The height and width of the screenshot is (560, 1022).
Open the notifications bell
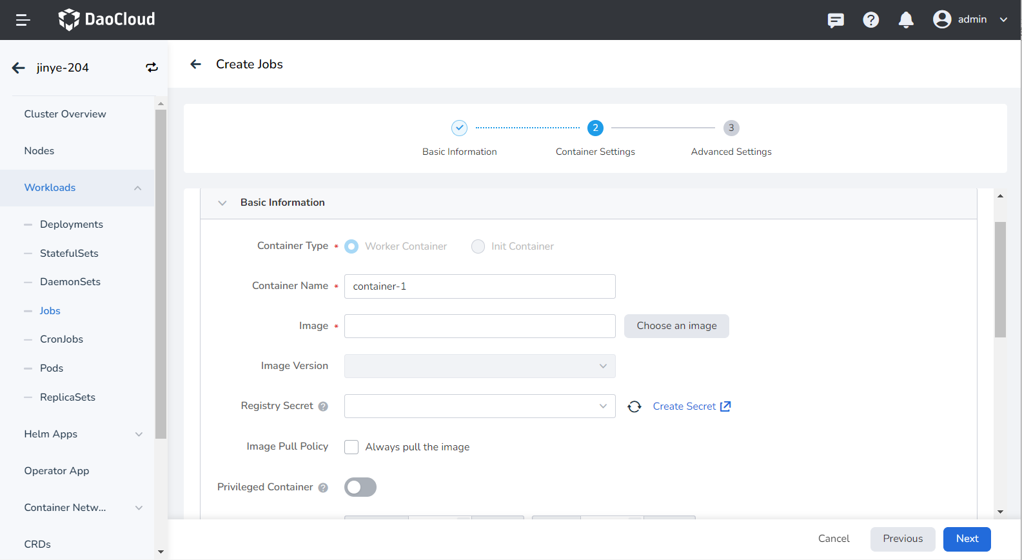(x=906, y=20)
